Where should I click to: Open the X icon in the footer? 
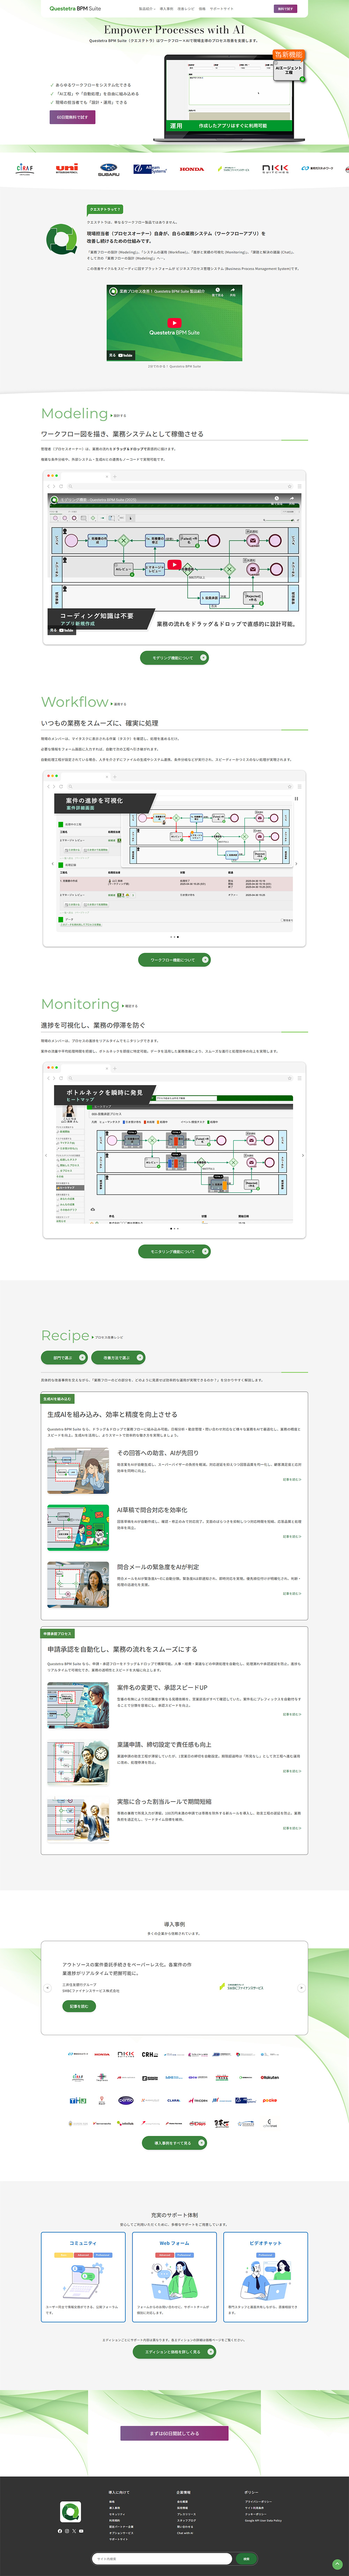pos(74,2531)
